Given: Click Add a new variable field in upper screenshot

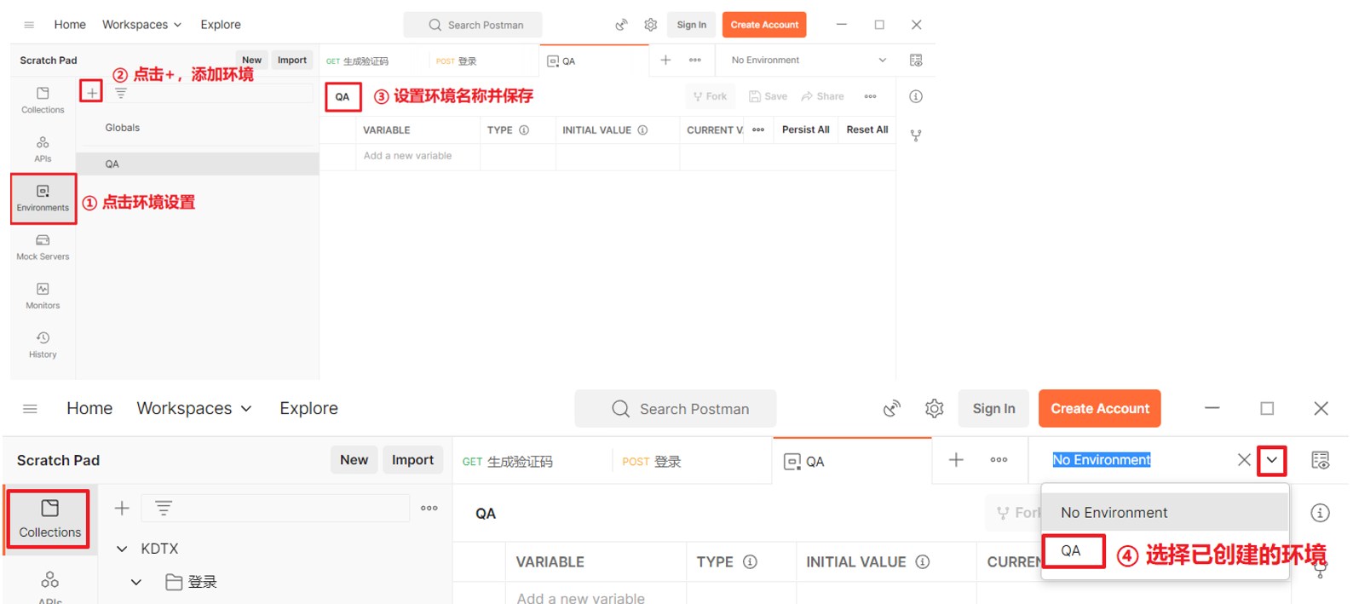Looking at the screenshot, I should click(x=417, y=156).
